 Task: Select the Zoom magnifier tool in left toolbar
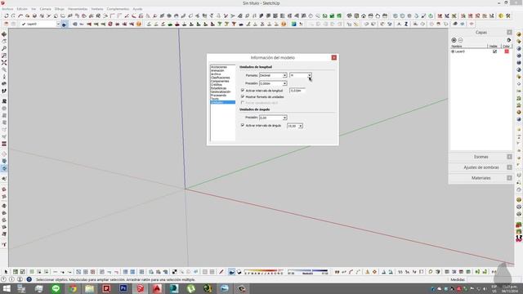[x=4, y=48]
